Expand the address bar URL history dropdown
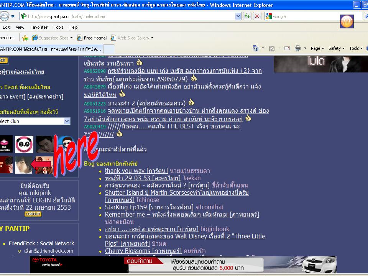 point(238,16)
